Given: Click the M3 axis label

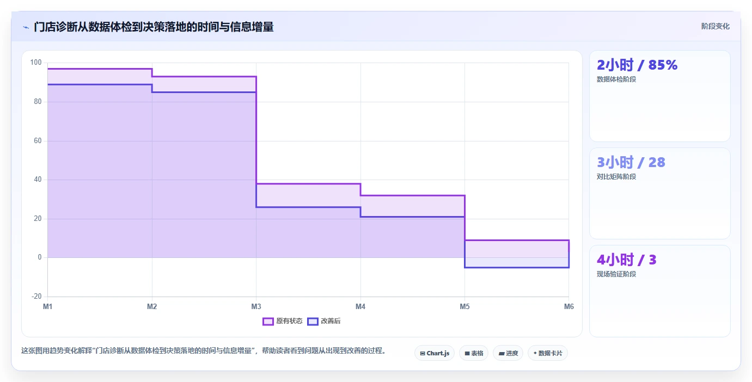Looking at the screenshot, I should (x=256, y=307).
